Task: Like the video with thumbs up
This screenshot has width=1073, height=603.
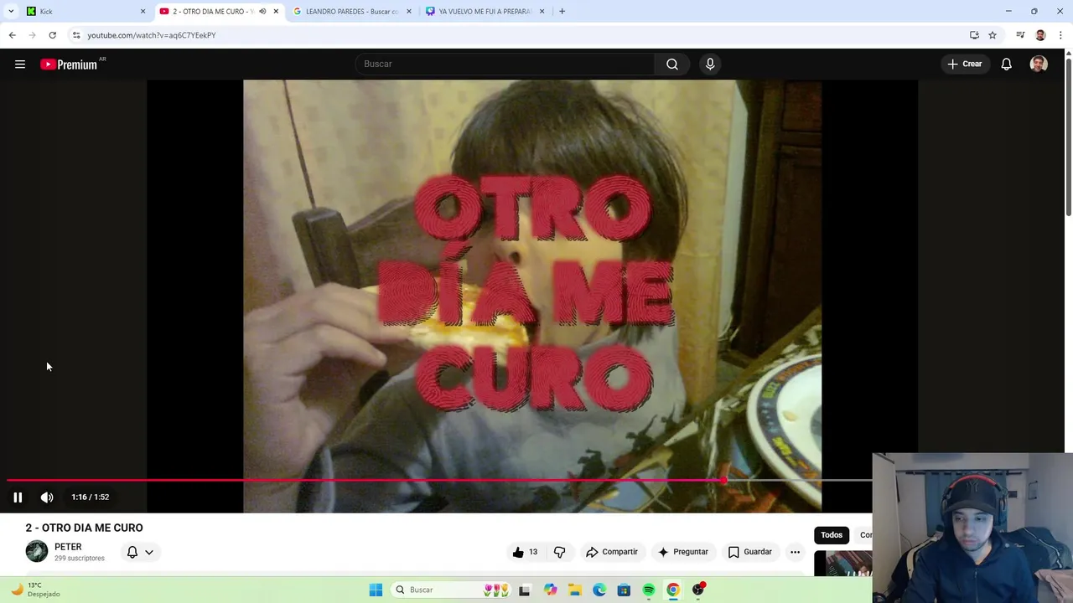Action: tap(525, 552)
